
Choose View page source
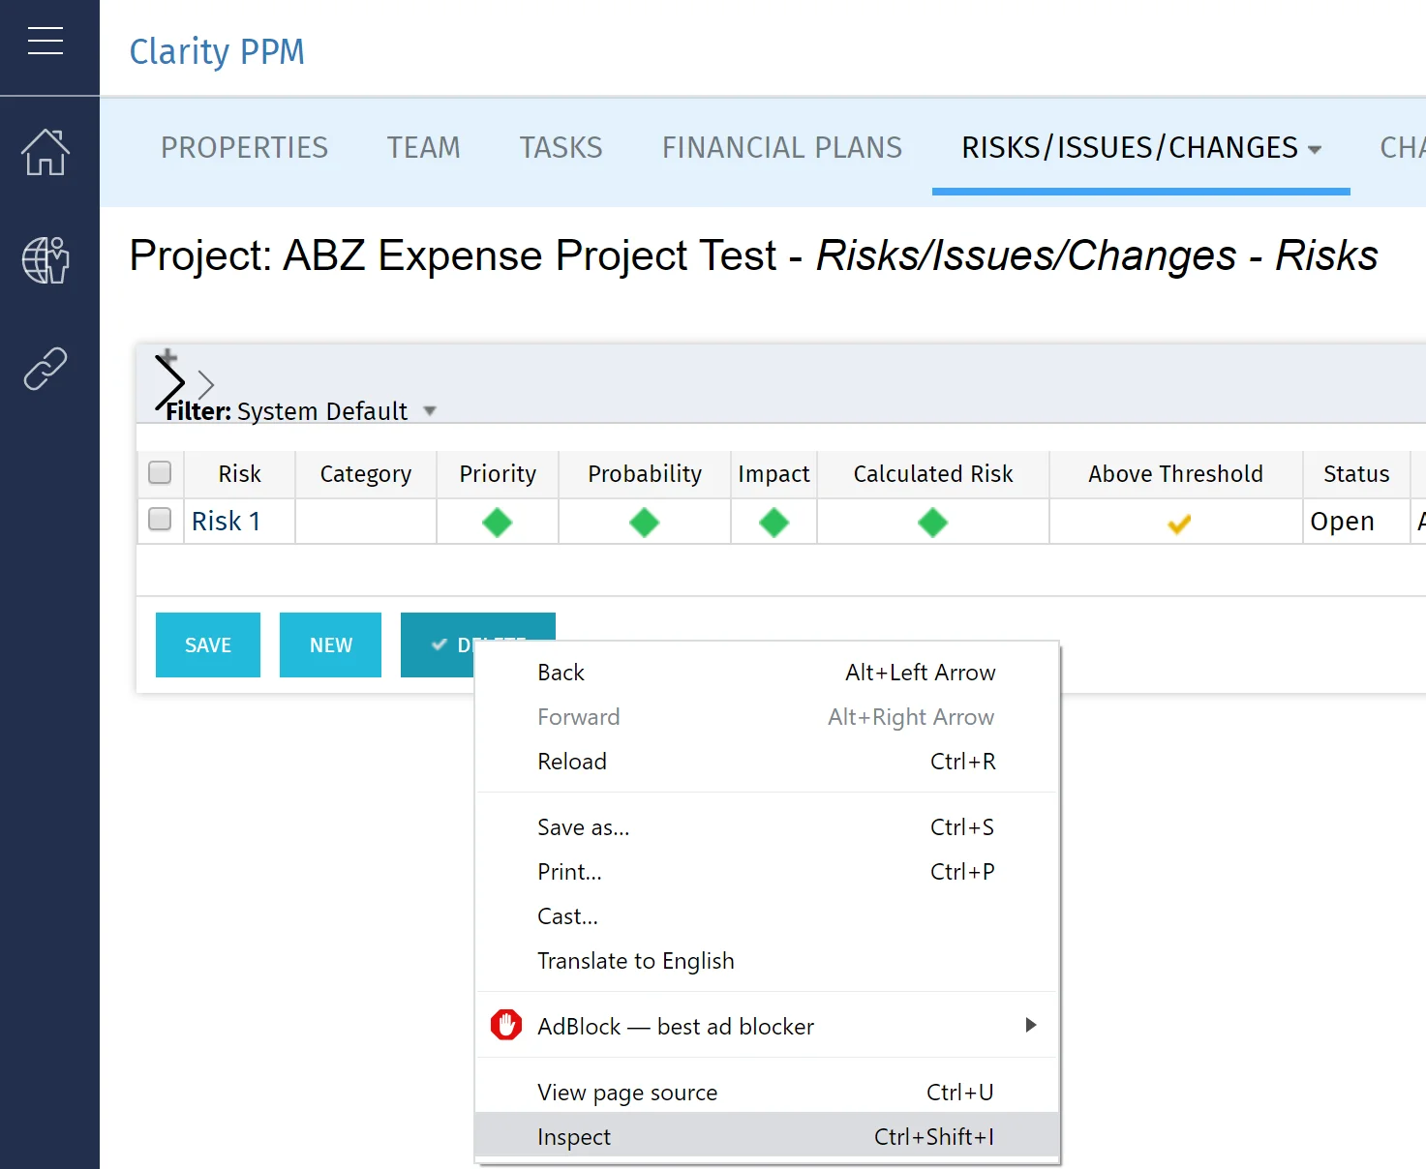click(768, 1093)
